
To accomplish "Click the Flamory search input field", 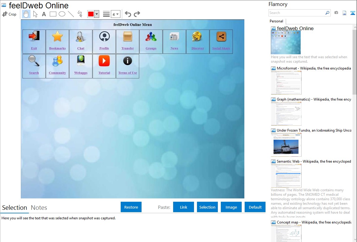I will click(297, 13).
